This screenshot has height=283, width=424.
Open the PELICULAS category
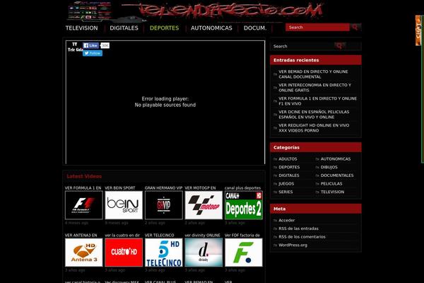331,184
